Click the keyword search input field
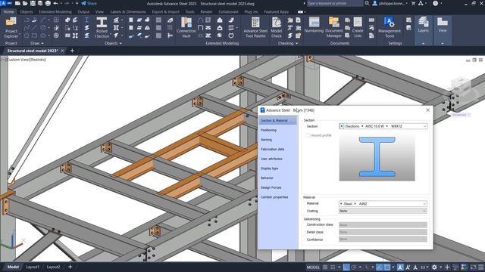This screenshot has width=485, height=272. 334,3
